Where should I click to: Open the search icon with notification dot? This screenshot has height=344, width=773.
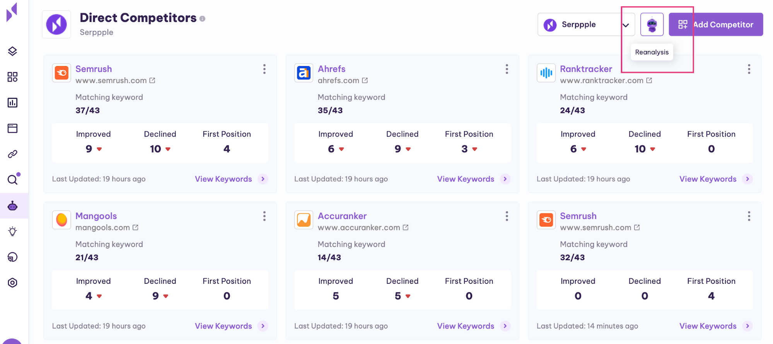click(13, 179)
